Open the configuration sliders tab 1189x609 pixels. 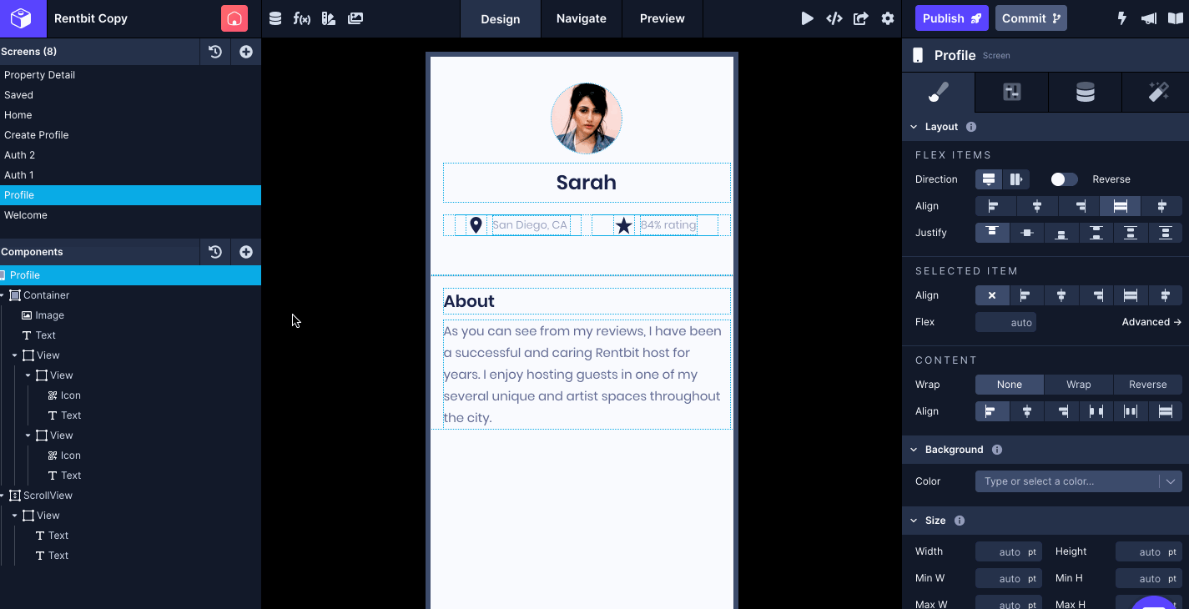click(x=1012, y=93)
